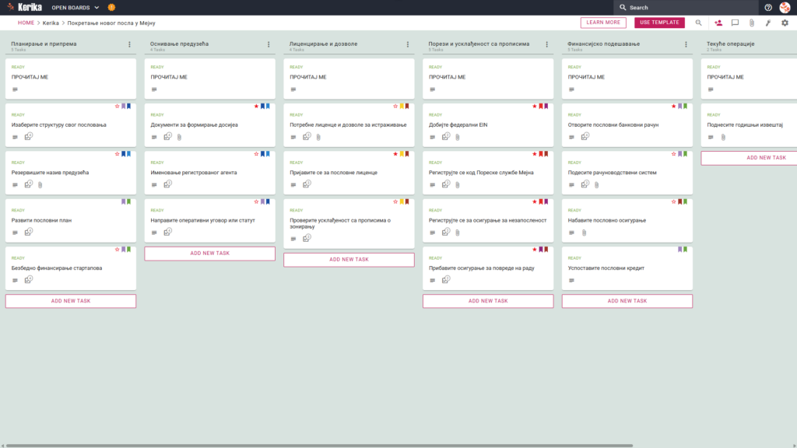Click the board search magnifier icon
Viewport: 797px width, 448px height.
pyautogui.click(x=698, y=23)
